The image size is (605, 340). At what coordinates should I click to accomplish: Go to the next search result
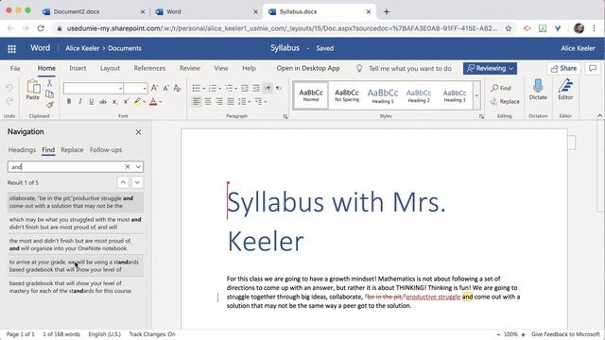137,182
